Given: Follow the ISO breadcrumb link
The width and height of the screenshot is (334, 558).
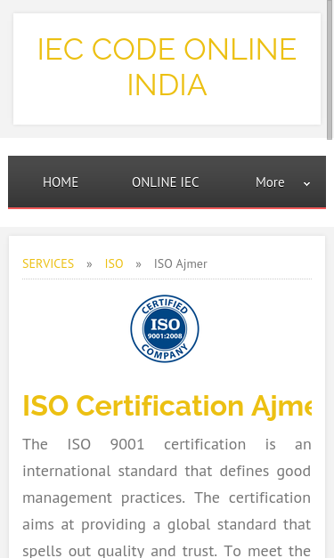Looking at the screenshot, I should (x=114, y=263).
